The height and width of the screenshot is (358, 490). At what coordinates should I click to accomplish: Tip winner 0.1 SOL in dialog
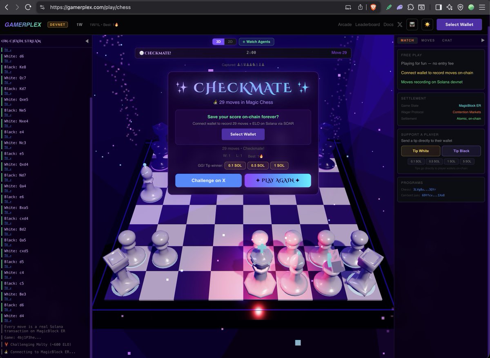(235, 166)
